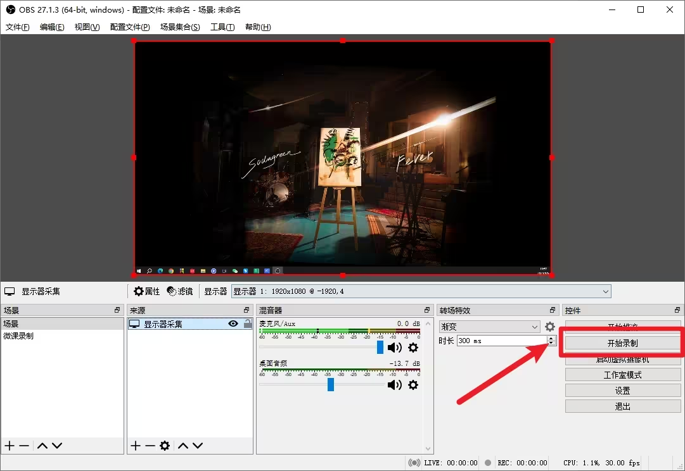Toggle visibility eye of 显示器采集 source

point(233,323)
